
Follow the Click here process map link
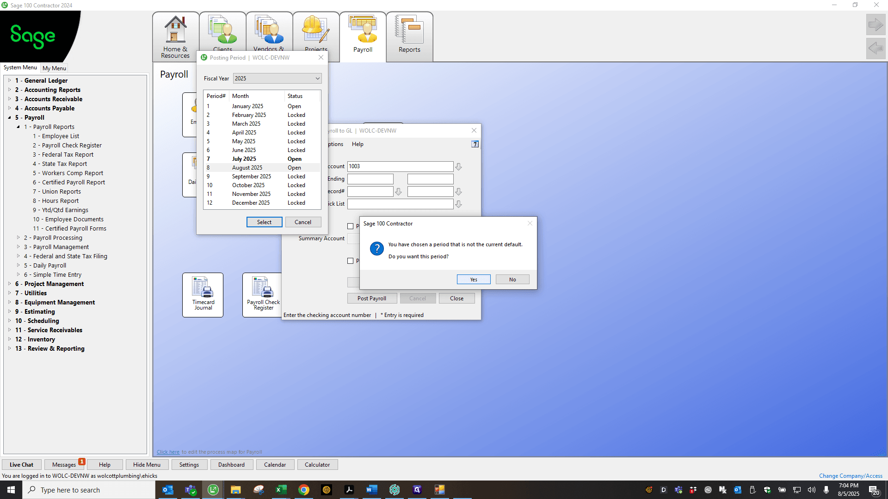(x=168, y=452)
